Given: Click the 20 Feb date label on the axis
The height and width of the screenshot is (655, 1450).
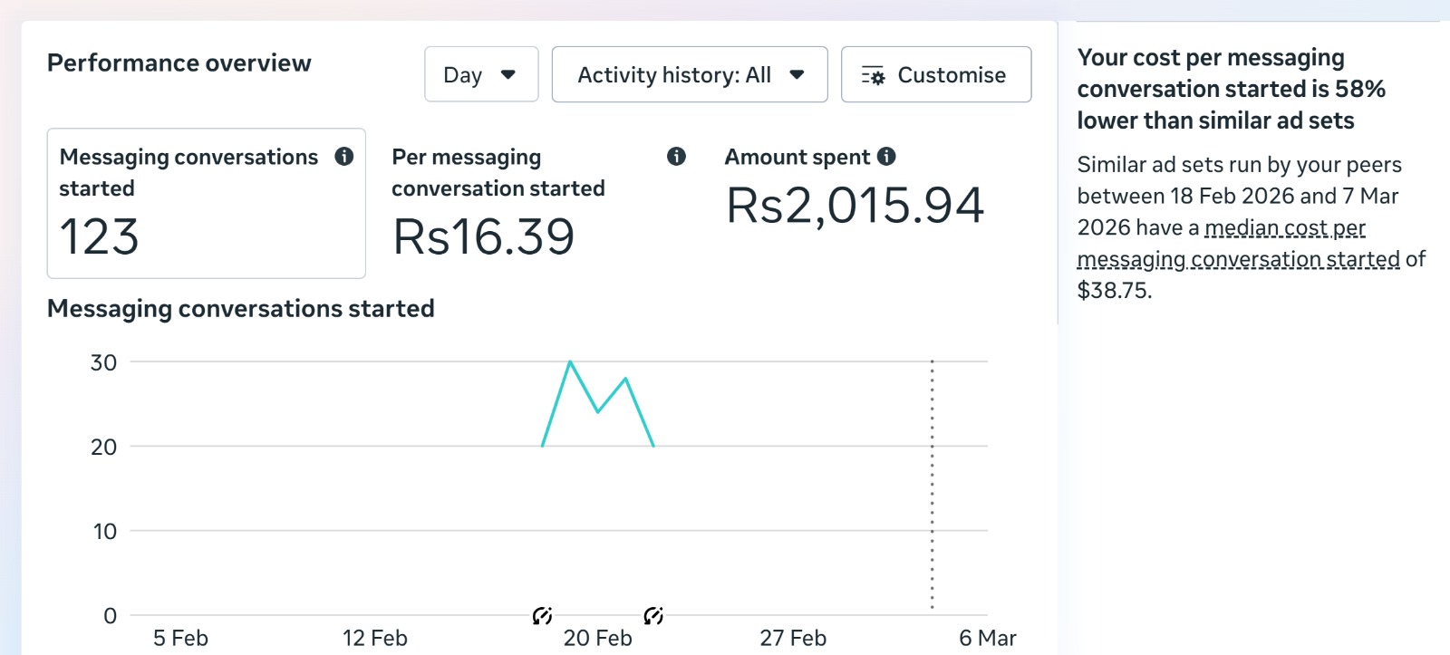Looking at the screenshot, I should 597,638.
